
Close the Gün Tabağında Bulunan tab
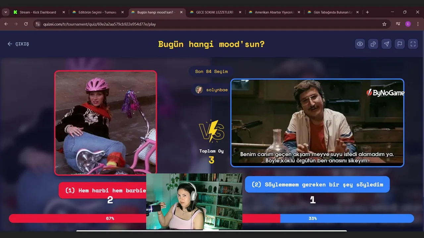click(x=357, y=12)
